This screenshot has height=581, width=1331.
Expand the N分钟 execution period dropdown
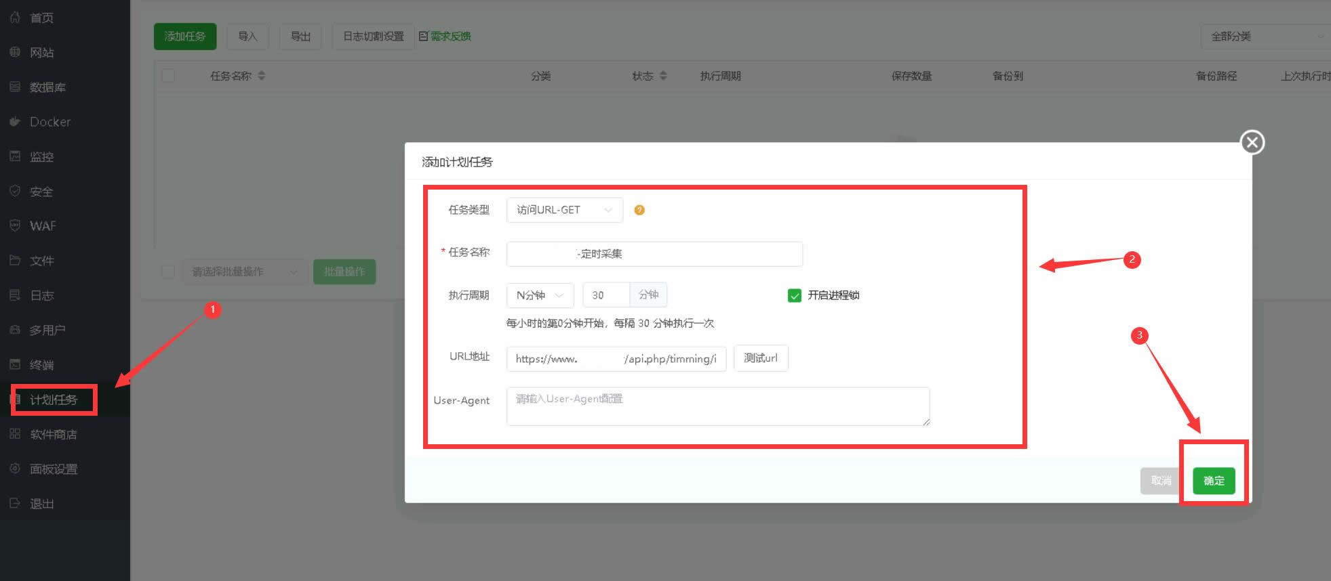tap(540, 295)
